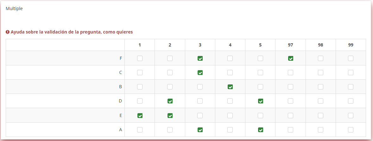Uncheck row D column 2 checkbox

tap(170, 101)
